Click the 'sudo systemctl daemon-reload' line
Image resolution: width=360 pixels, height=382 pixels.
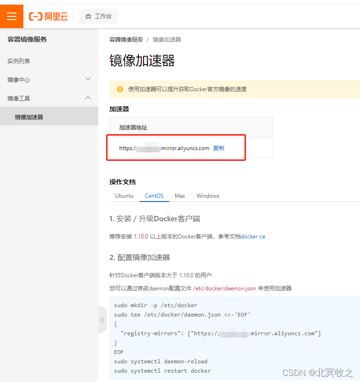point(161,361)
